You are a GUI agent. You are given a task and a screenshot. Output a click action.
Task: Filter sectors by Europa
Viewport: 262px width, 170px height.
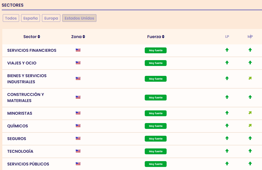[51, 18]
